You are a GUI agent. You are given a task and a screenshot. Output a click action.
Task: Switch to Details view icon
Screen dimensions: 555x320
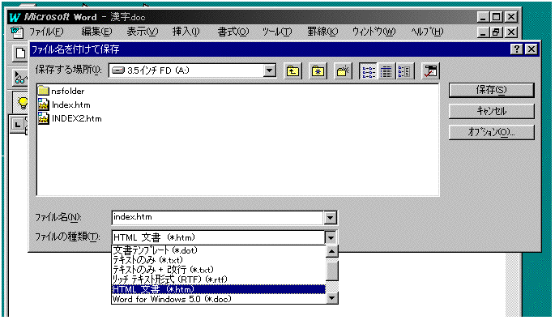(x=386, y=71)
